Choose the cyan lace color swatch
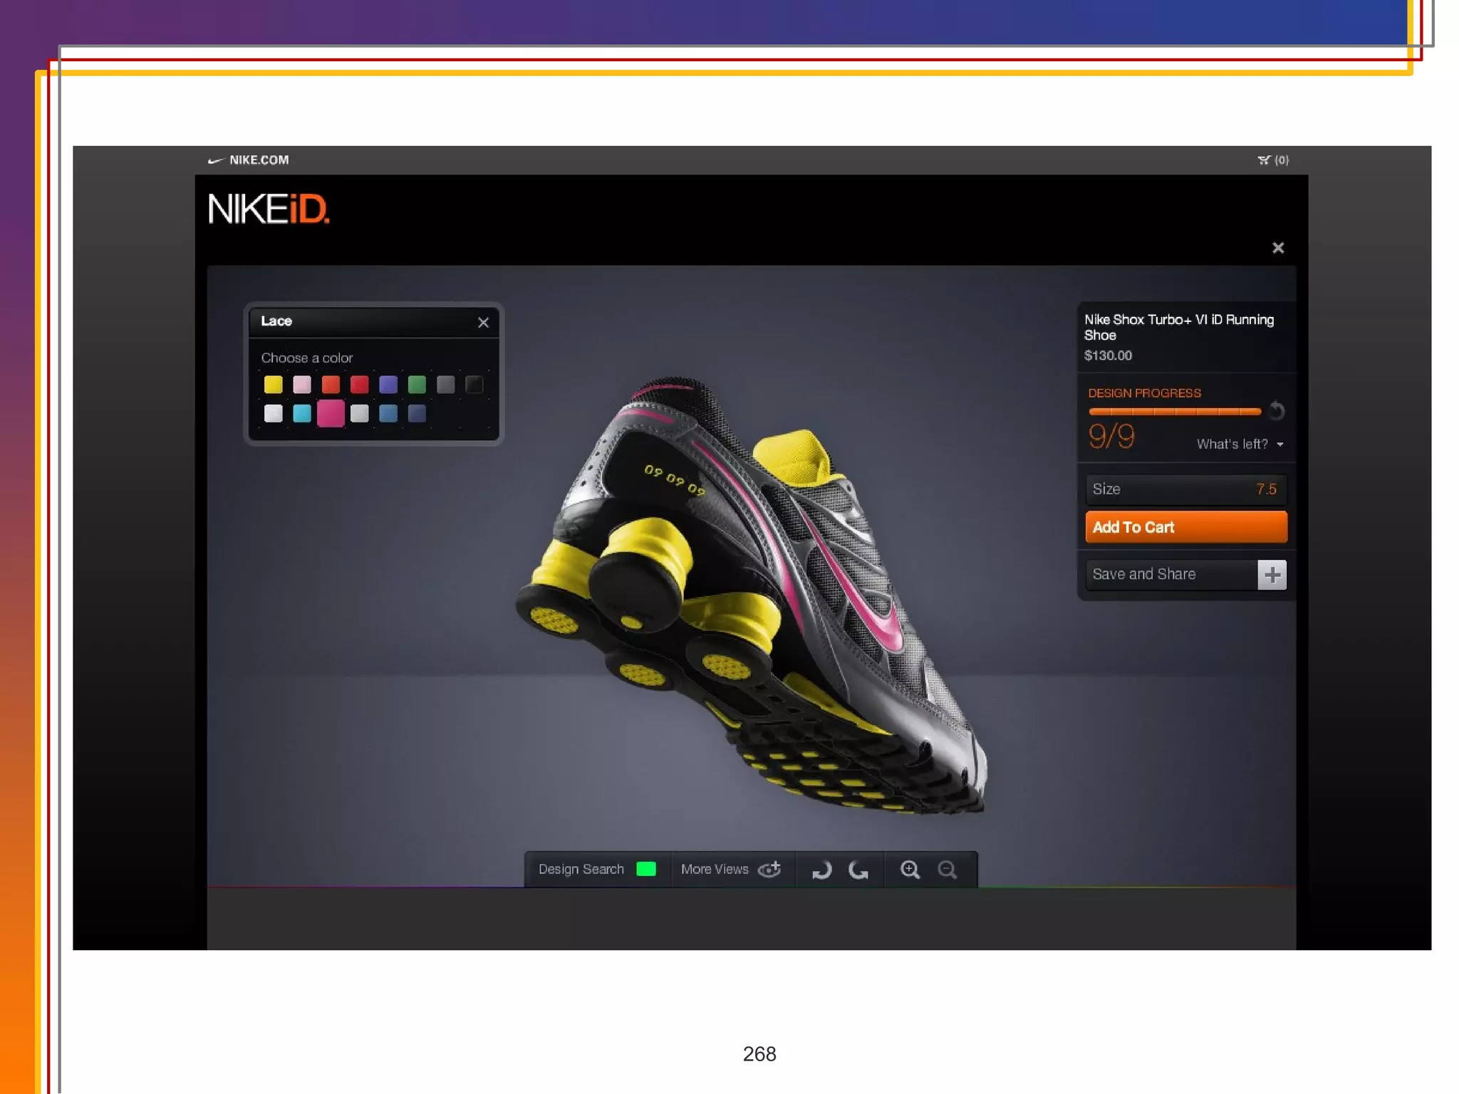The height and width of the screenshot is (1094, 1459). point(302,413)
